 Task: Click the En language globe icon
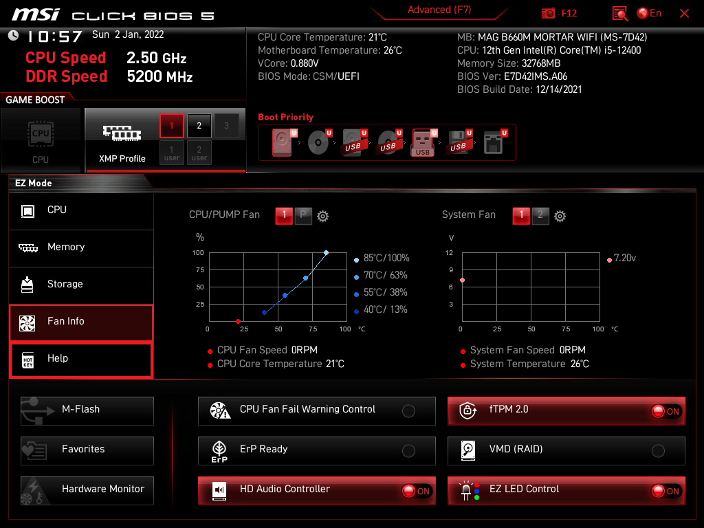pos(643,14)
